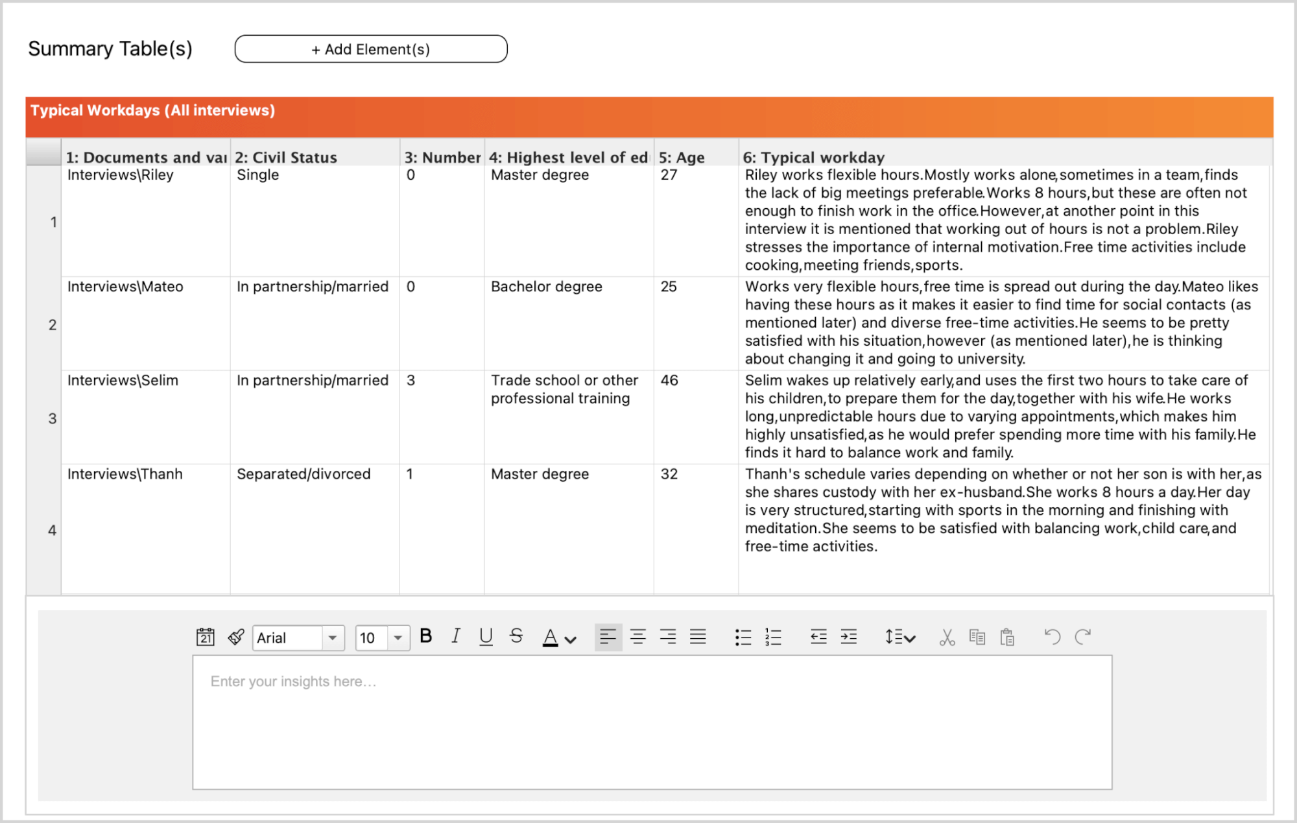Click the Add Element(s) button

371,49
